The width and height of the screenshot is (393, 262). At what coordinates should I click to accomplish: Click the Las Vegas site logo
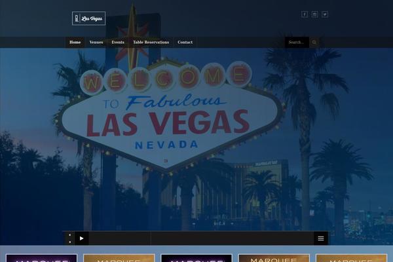coord(88,18)
